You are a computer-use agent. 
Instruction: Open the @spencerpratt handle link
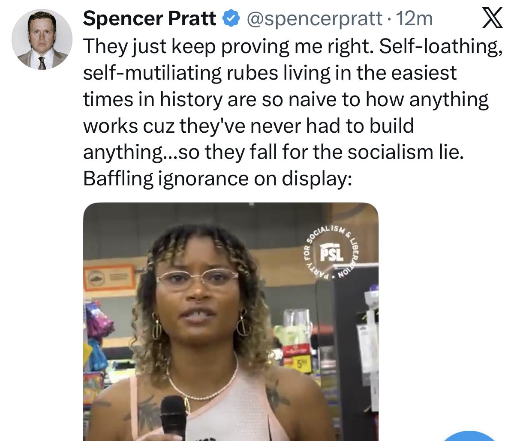[313, 19]
